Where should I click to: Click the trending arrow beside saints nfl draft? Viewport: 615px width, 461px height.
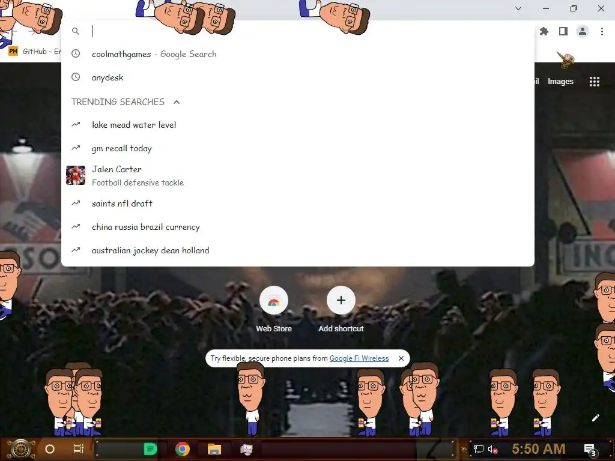pos(76,203)
